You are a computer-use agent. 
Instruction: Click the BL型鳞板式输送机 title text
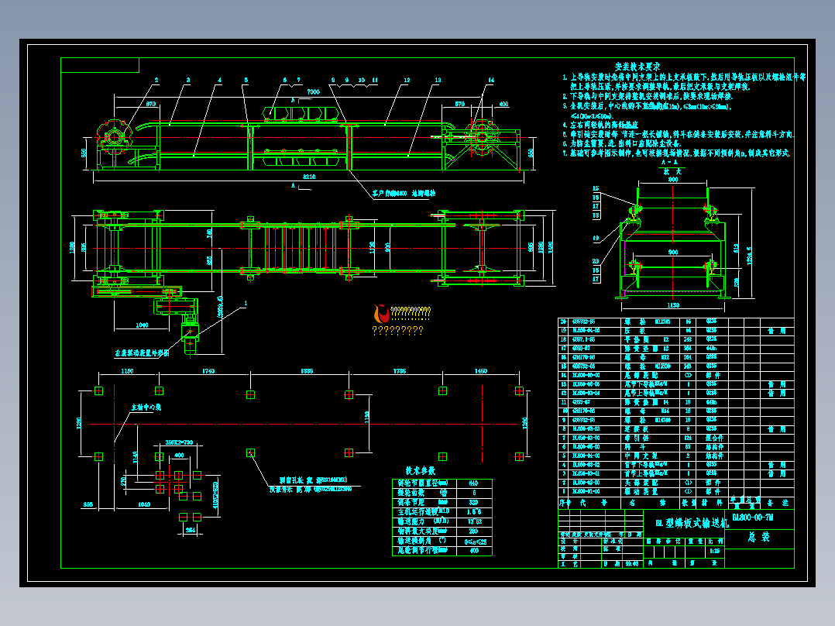tap(691, 523)
